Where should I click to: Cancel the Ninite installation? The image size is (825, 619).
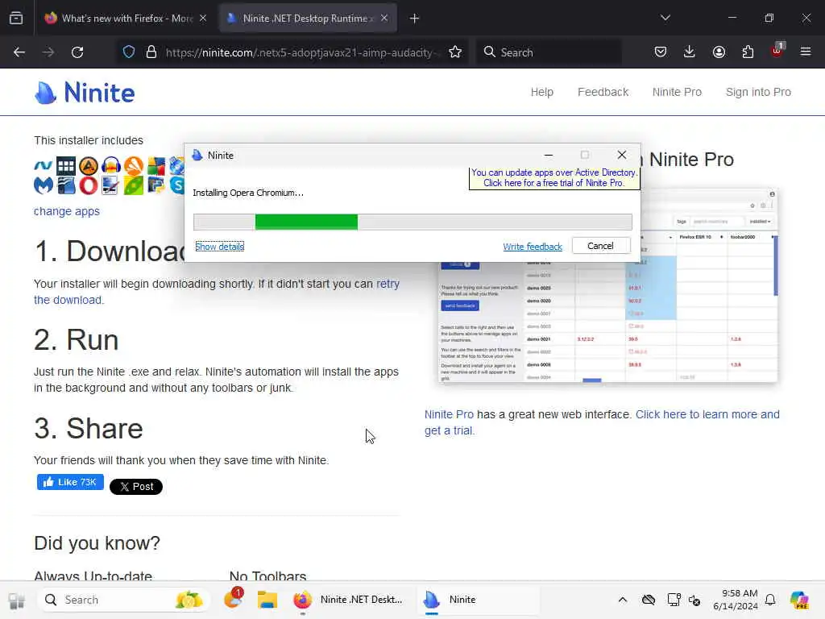point(601,246)
